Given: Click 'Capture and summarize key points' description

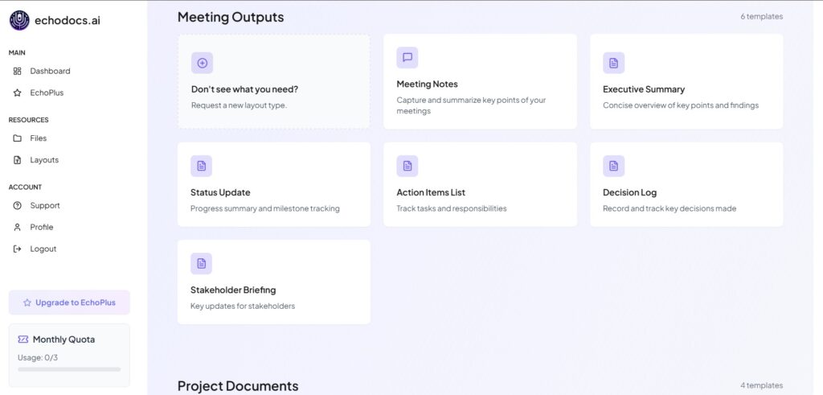Looking at the screenshot, I should coord(471,105).
